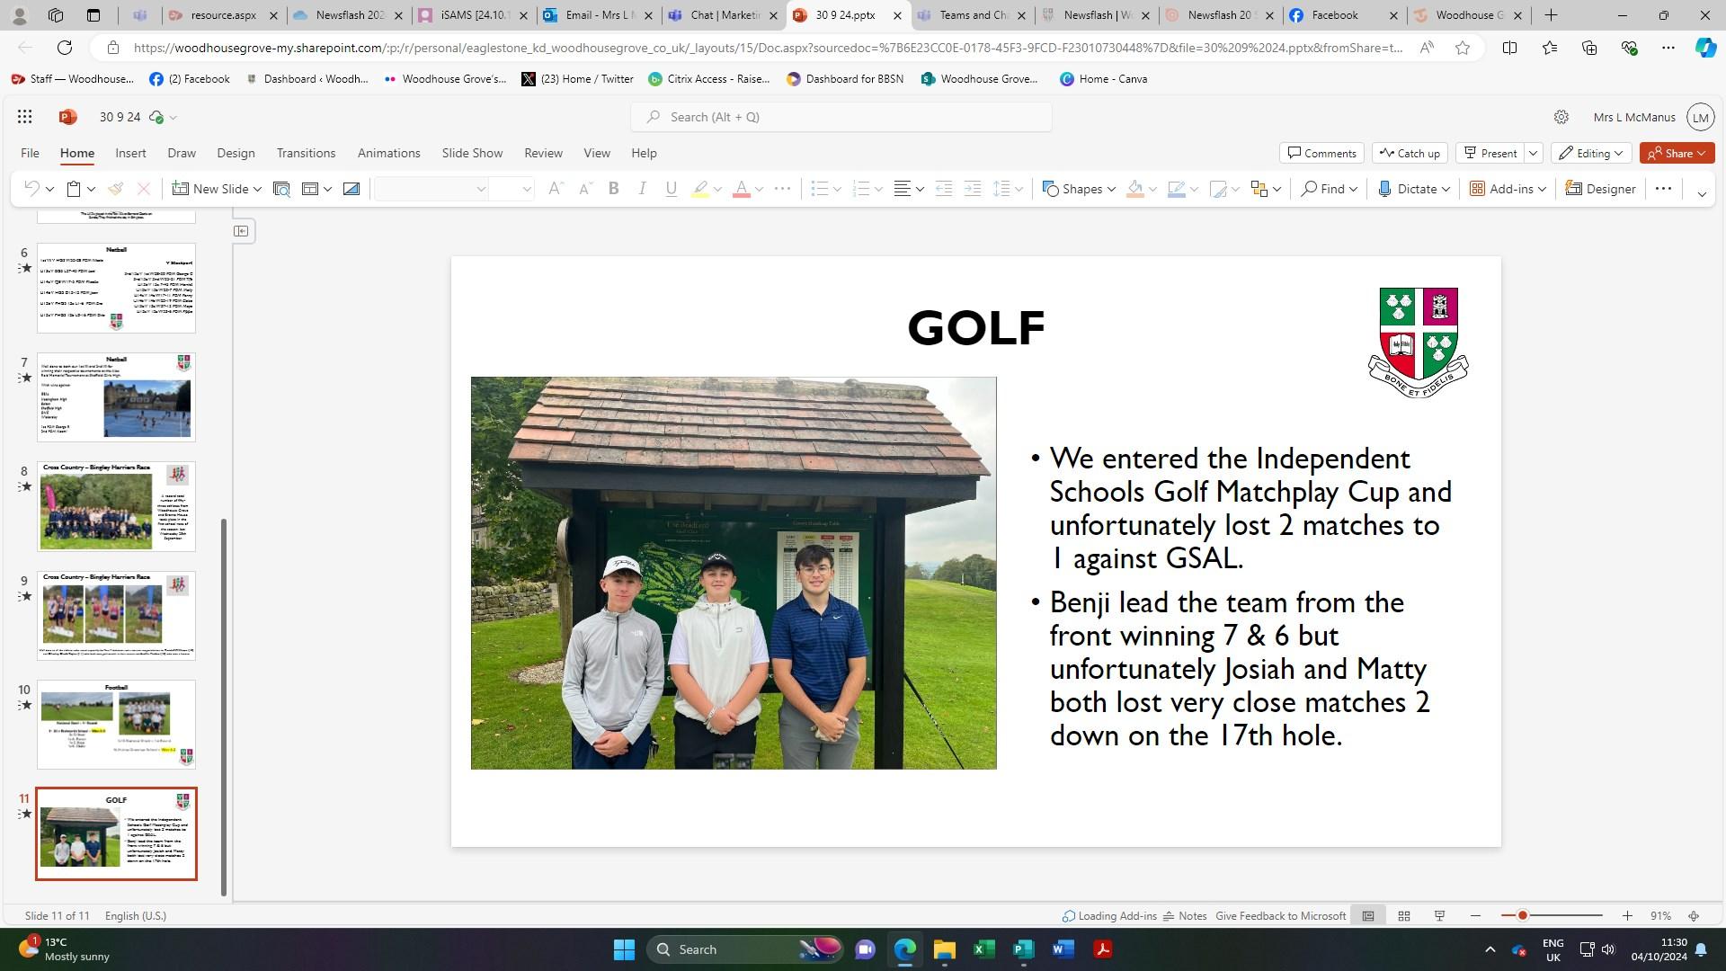Click the Format Painter icon
This screenshot has height=971, width=1726.
click(x=115, y=189)
